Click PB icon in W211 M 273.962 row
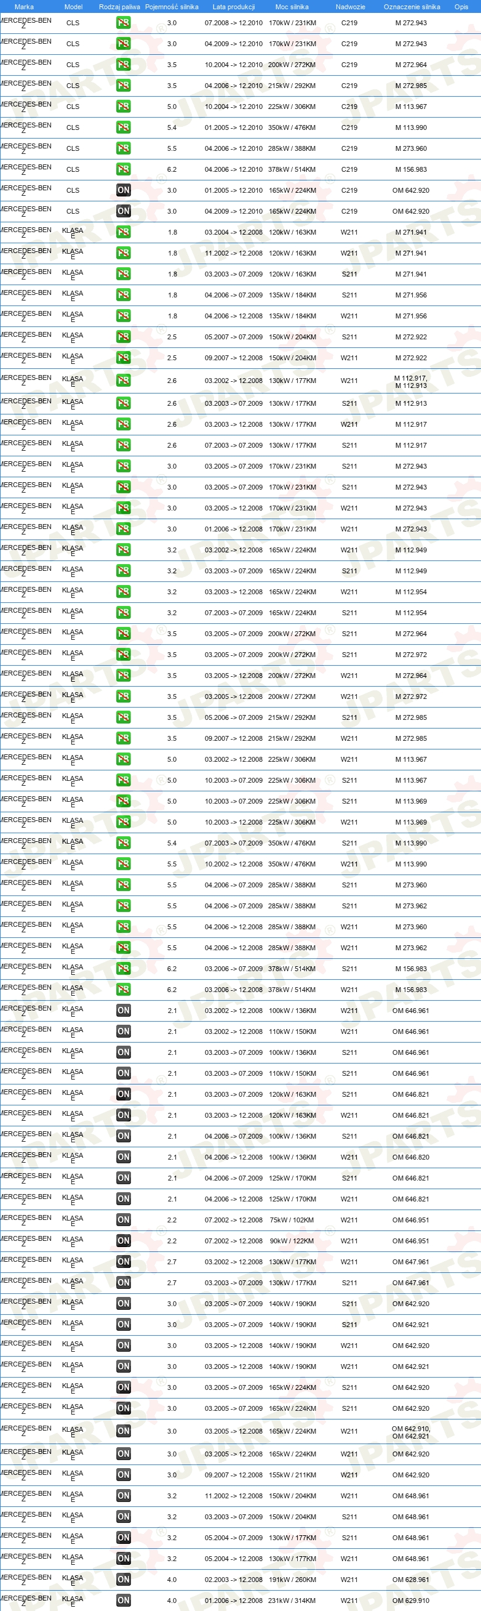Image resolution: width=481 pixels, height=1611 pixels. [x=124, y=949]
